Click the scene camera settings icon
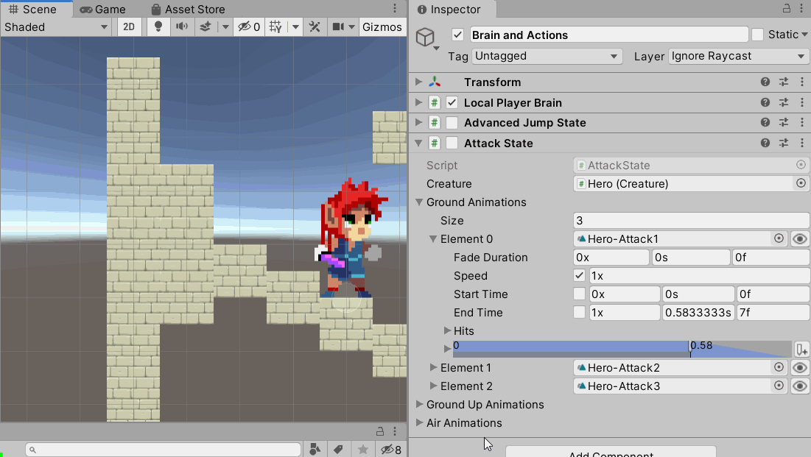This screenshot has width=811, height=457. [x=338, y=27]
